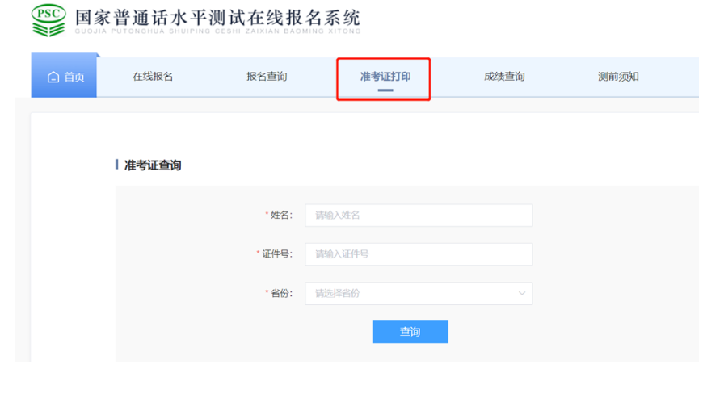Open the 在线报名 tab
This screenshot has width=724, height=402.
click(153, 77)
